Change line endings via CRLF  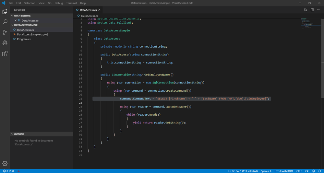click(299, 171)
